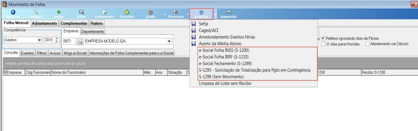Check Afastamento via Cálculo option

(367, 44)
